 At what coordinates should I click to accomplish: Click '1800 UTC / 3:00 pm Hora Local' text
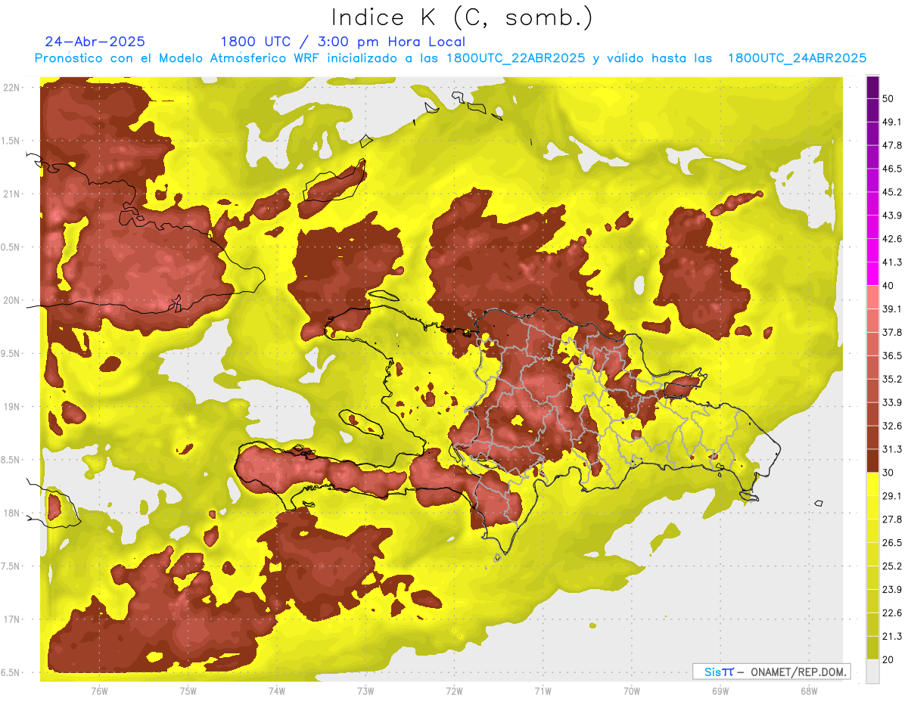pyautogui.click(x=343, y=42)
